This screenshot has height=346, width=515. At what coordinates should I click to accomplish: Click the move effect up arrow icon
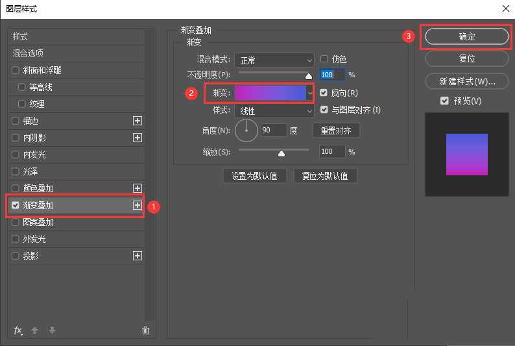(x=34, y=330)
